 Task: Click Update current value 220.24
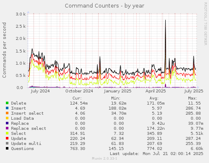pyautogui.click(x=77, y=139)
